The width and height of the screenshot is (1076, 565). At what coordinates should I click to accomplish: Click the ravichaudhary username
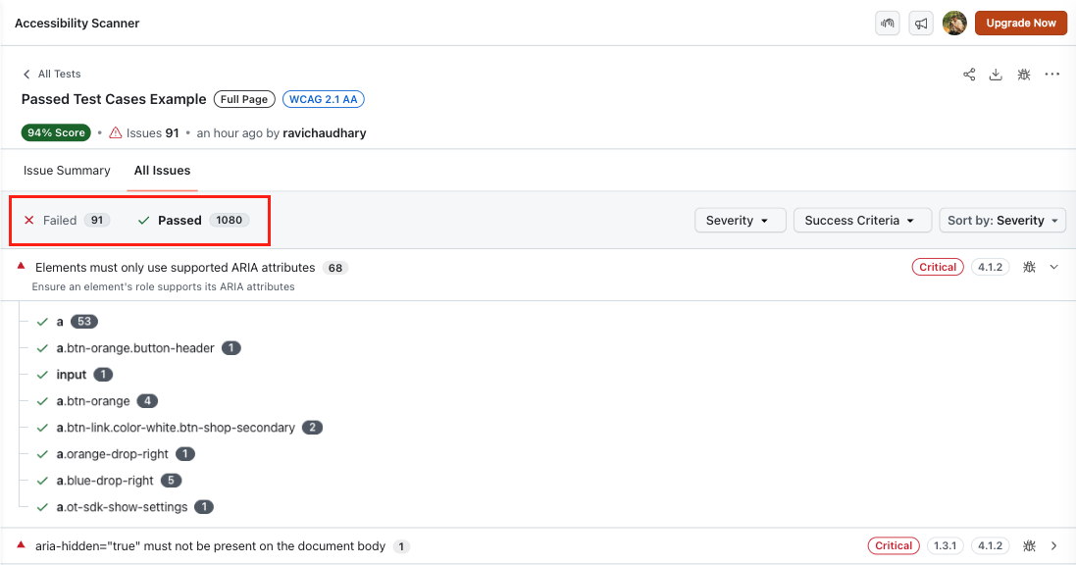pos(325,132)
